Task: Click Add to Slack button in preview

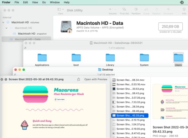Action: click(x=60, y=99)
